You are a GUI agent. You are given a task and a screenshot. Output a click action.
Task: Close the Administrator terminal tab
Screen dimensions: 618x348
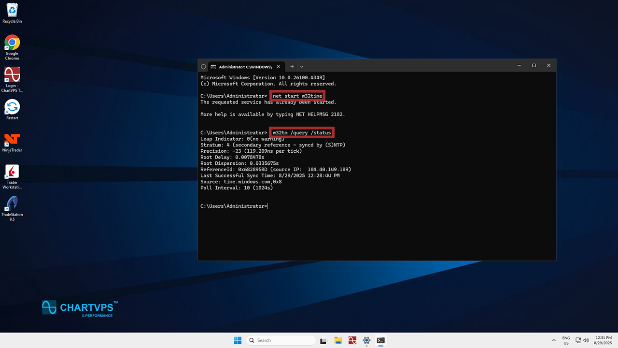(279, 67)
